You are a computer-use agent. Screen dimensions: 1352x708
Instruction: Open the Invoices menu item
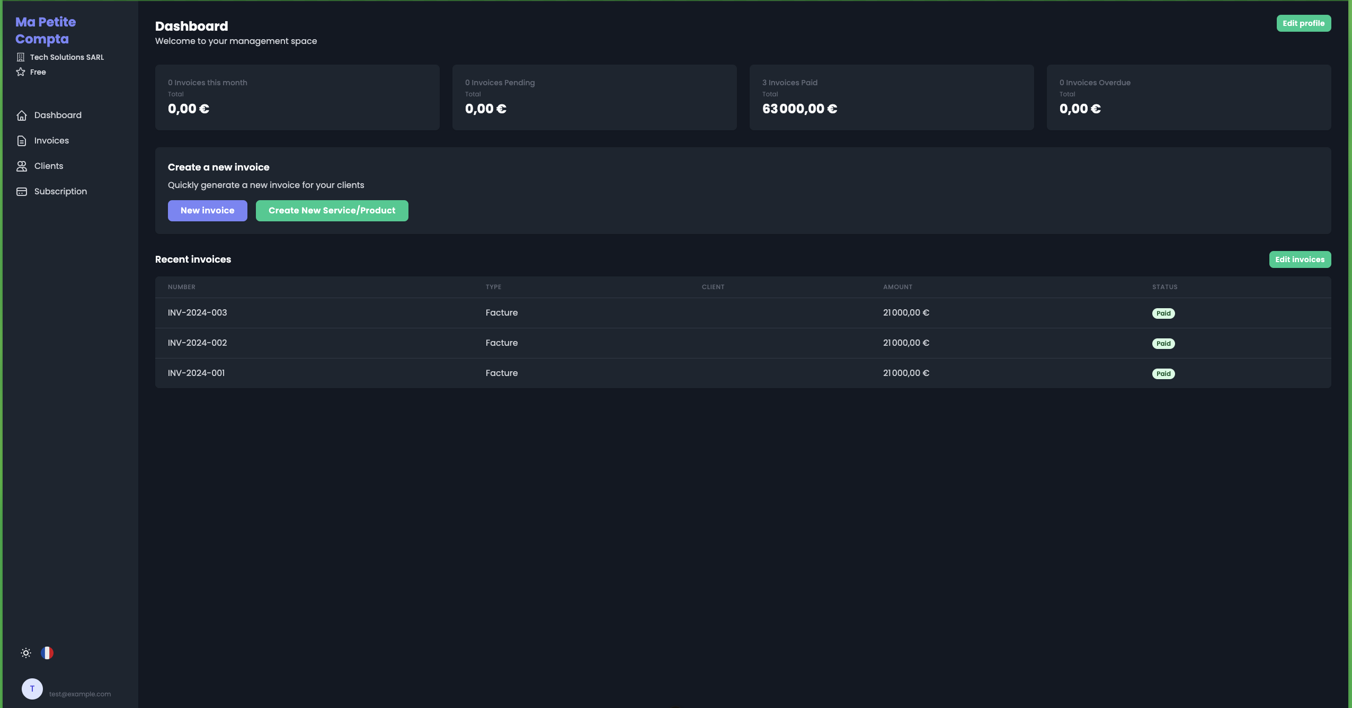51,141
